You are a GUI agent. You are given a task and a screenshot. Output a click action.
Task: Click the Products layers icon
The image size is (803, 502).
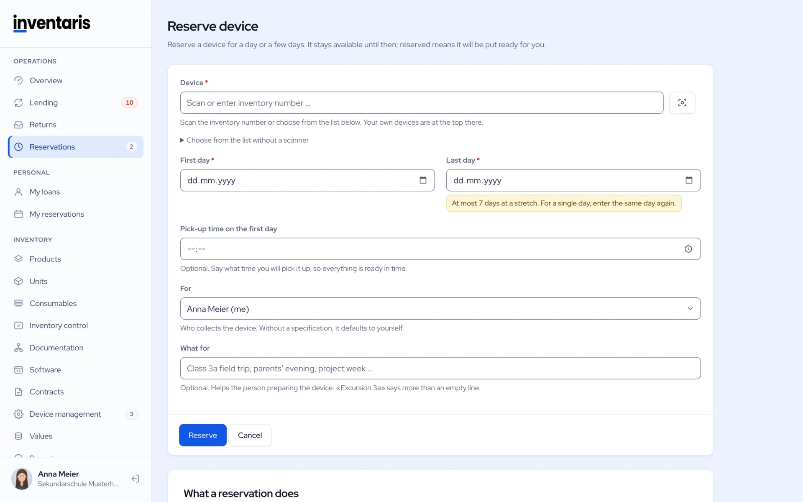18,259
